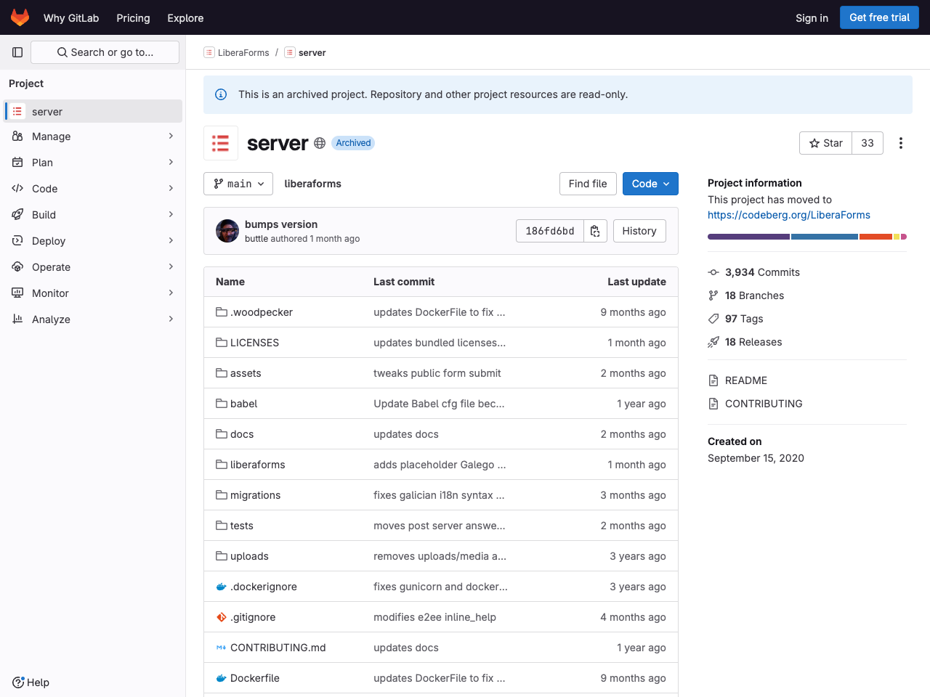930x697 pixels.
Task: Open the Search or go to field
Action: (x=105, y=52)
